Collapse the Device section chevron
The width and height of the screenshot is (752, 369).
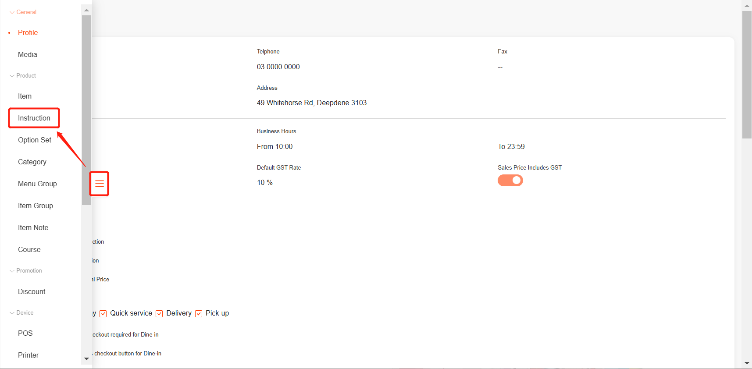pyautogui.click(x=12, y=313)
